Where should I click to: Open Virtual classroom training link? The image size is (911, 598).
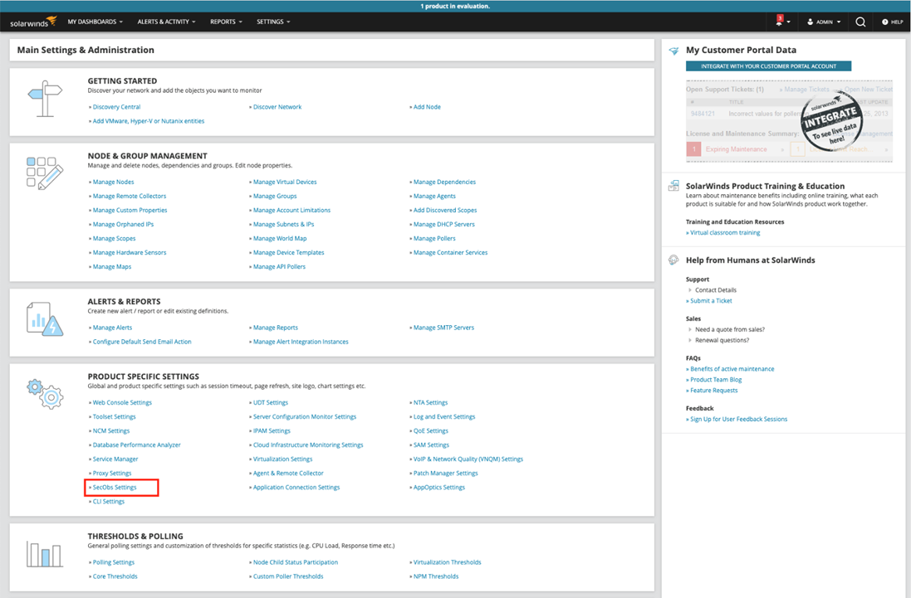coord(724,232)
